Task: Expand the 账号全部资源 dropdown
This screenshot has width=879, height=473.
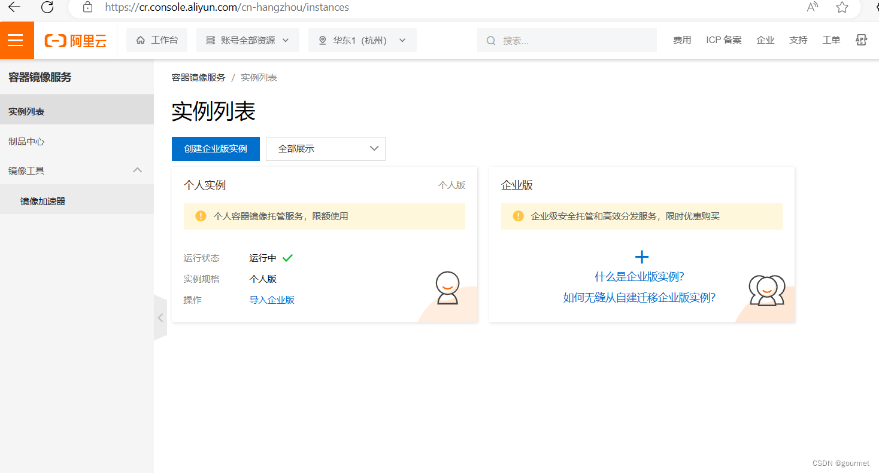Action: (247, 40)
